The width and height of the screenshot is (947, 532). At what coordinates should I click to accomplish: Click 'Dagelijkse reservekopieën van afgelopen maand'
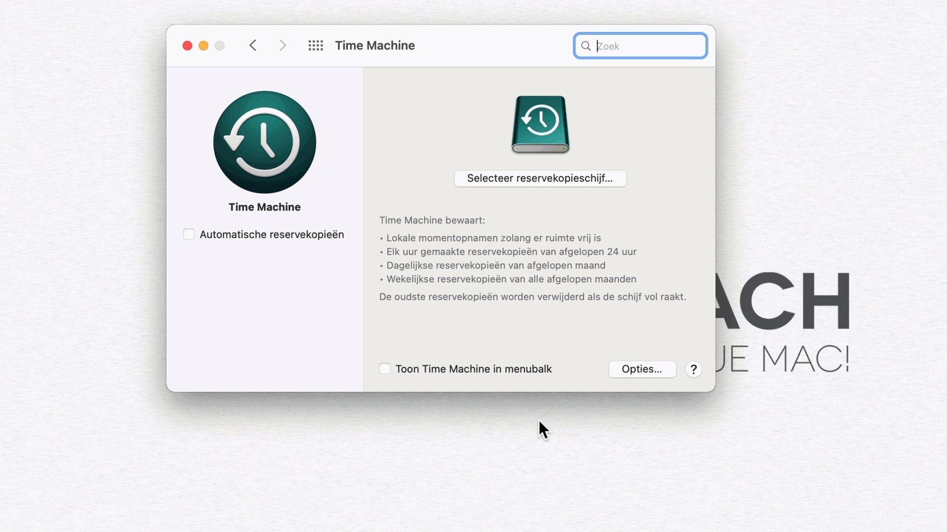coord(496,265)
